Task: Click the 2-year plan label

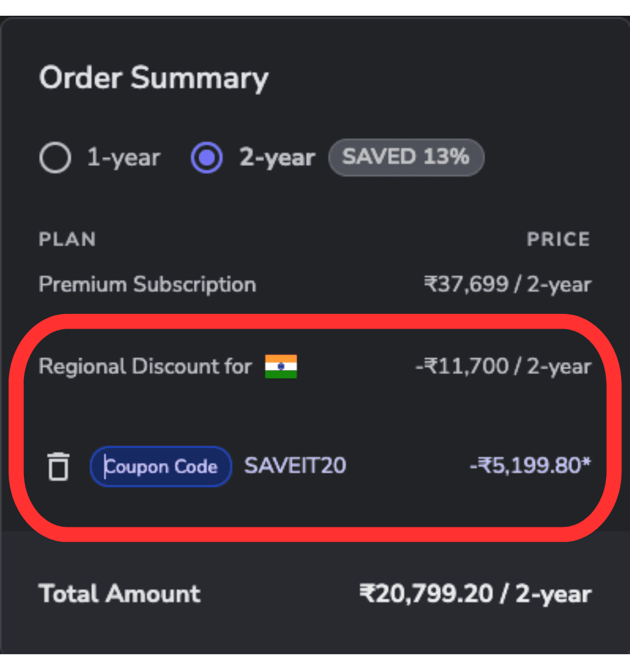Action: click(x=277, y=157)
